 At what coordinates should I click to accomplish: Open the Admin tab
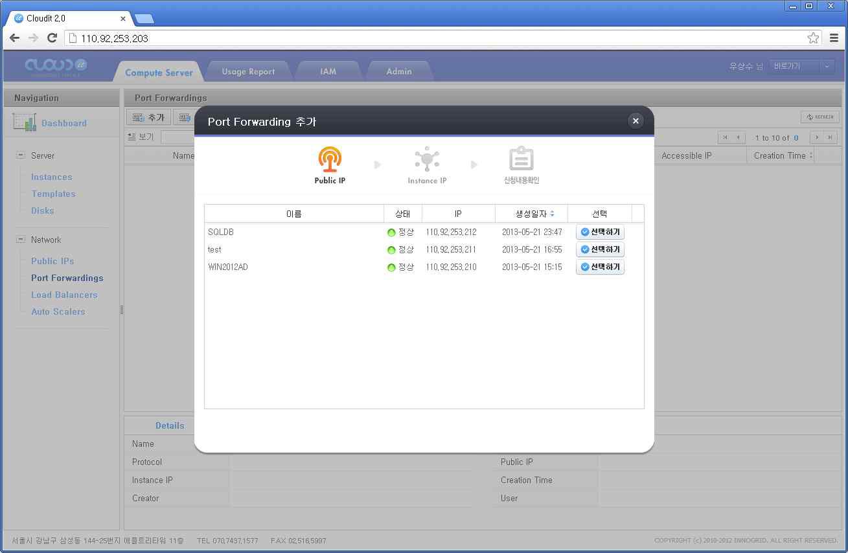(399, 71)
